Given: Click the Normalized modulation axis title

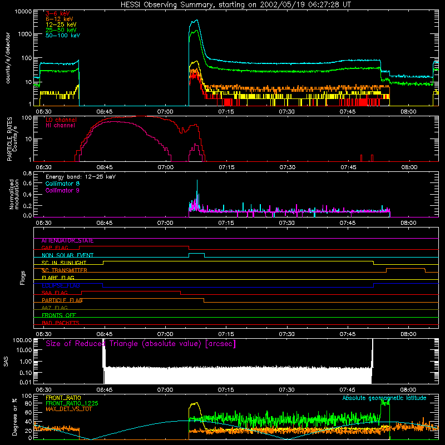Looking at the screenshot, I should (x=14, y=194).
